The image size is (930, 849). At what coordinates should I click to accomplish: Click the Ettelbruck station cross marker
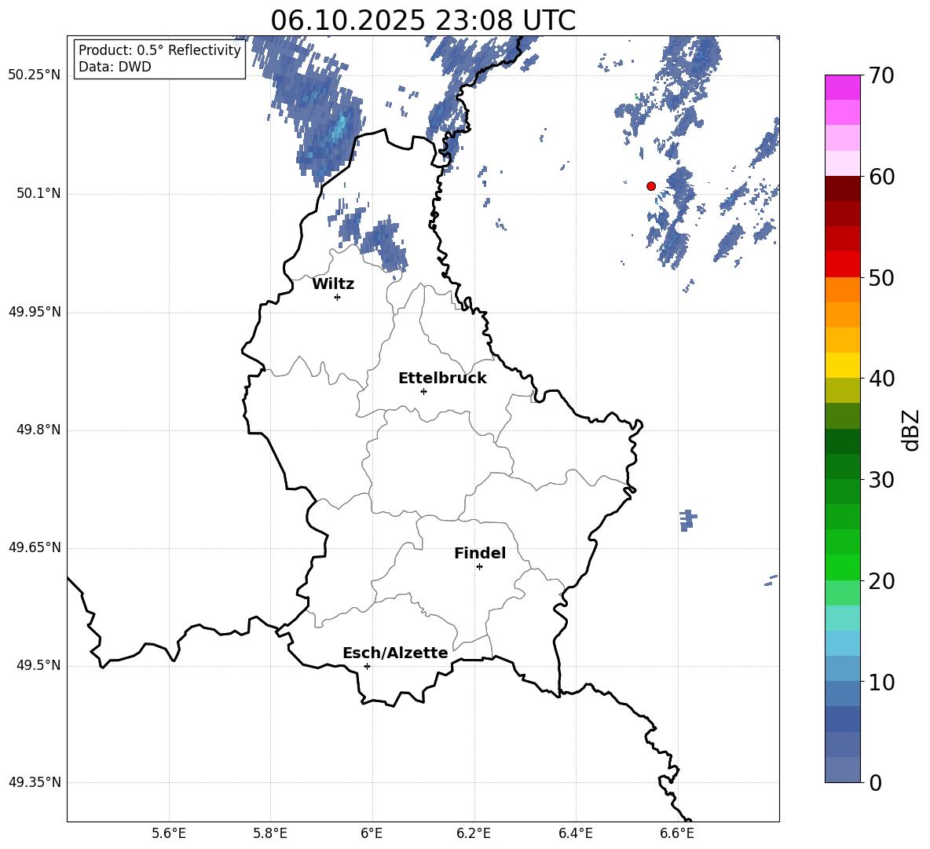tap(423, 391)
